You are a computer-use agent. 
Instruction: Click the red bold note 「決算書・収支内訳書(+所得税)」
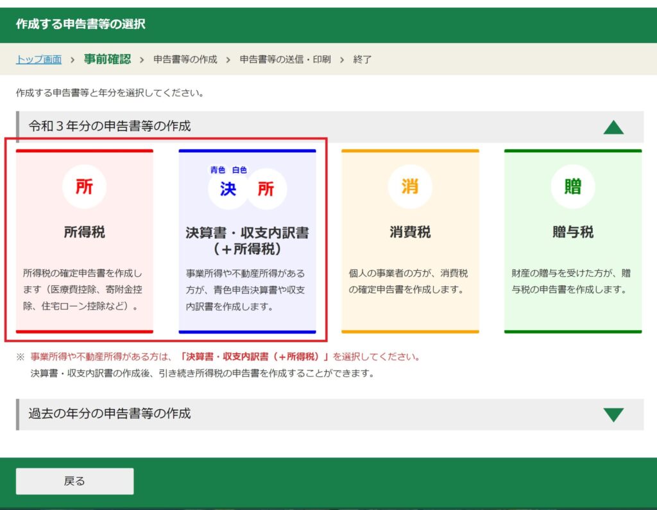pos(254,356)
